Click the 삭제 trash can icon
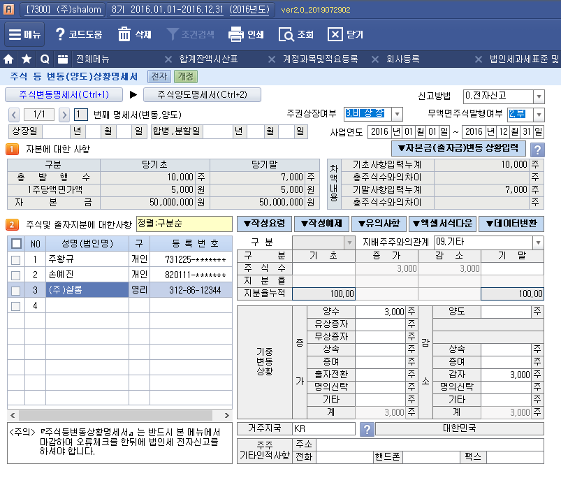The image size is (561, 492). [124, 34]
